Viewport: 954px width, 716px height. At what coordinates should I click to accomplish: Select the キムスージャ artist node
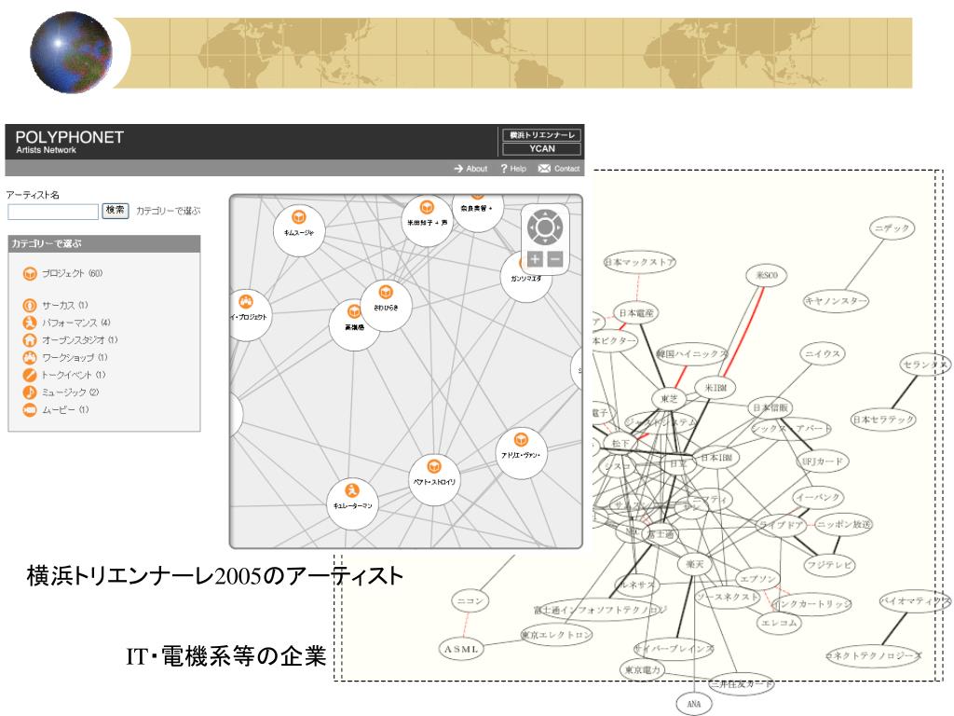tap(299, 231)
